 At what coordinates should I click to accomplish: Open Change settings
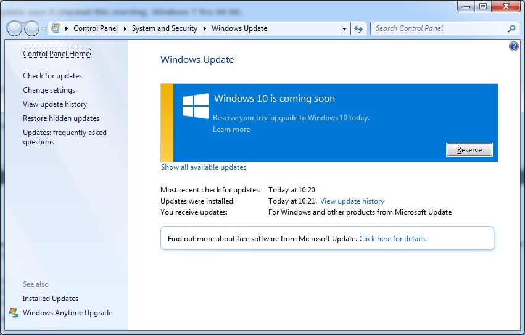[x=49, y=90]
